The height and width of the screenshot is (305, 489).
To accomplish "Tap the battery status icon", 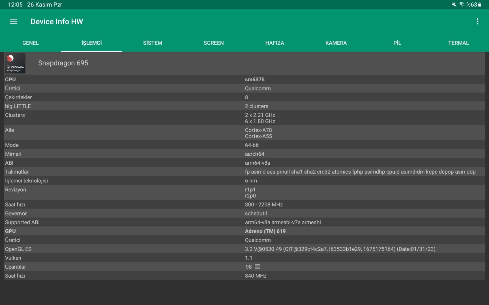I will point(480,5).
